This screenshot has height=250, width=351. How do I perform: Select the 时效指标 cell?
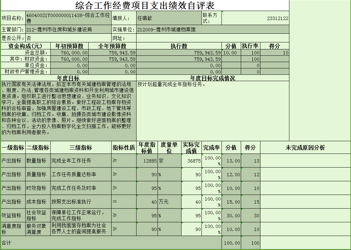38,188
